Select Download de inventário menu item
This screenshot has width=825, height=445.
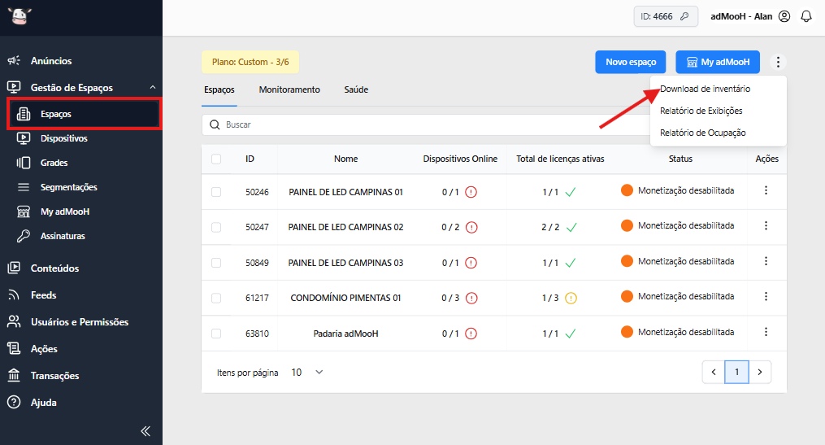(x=705, y=89)
